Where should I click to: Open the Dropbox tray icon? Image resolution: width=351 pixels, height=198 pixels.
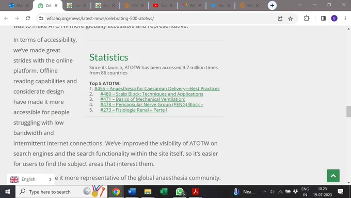(x=295, y=191)
